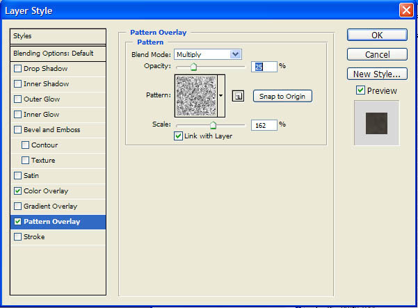Select the Gradient Overlay label

click(50, 206)
